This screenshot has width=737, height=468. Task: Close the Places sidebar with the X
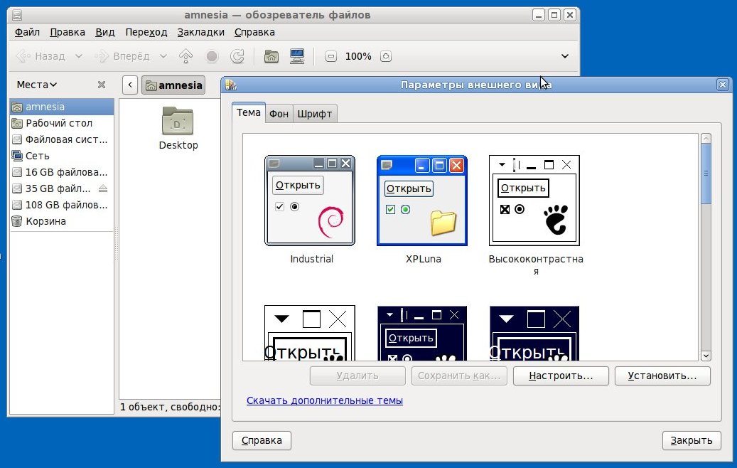pos(102,85)
